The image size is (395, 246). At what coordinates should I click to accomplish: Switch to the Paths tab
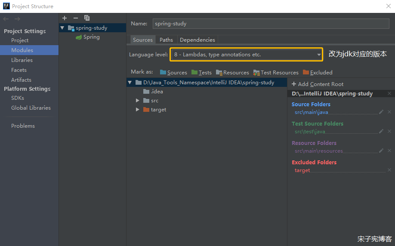(166, 40)
